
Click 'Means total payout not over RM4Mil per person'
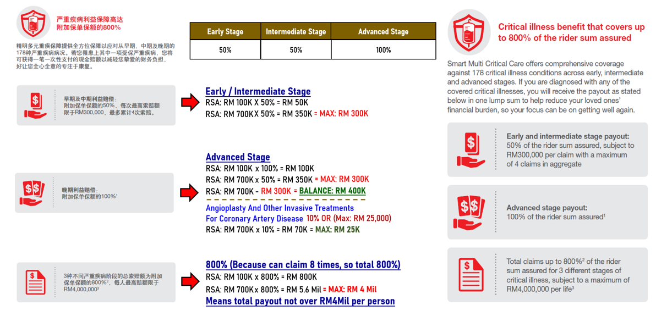click(x=300, y=301)
